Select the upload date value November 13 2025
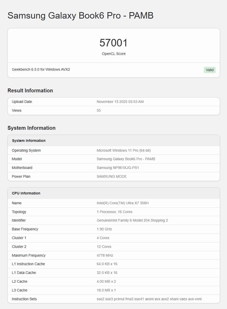Screen dimensions: 227x309 click(x=120, y=102)
